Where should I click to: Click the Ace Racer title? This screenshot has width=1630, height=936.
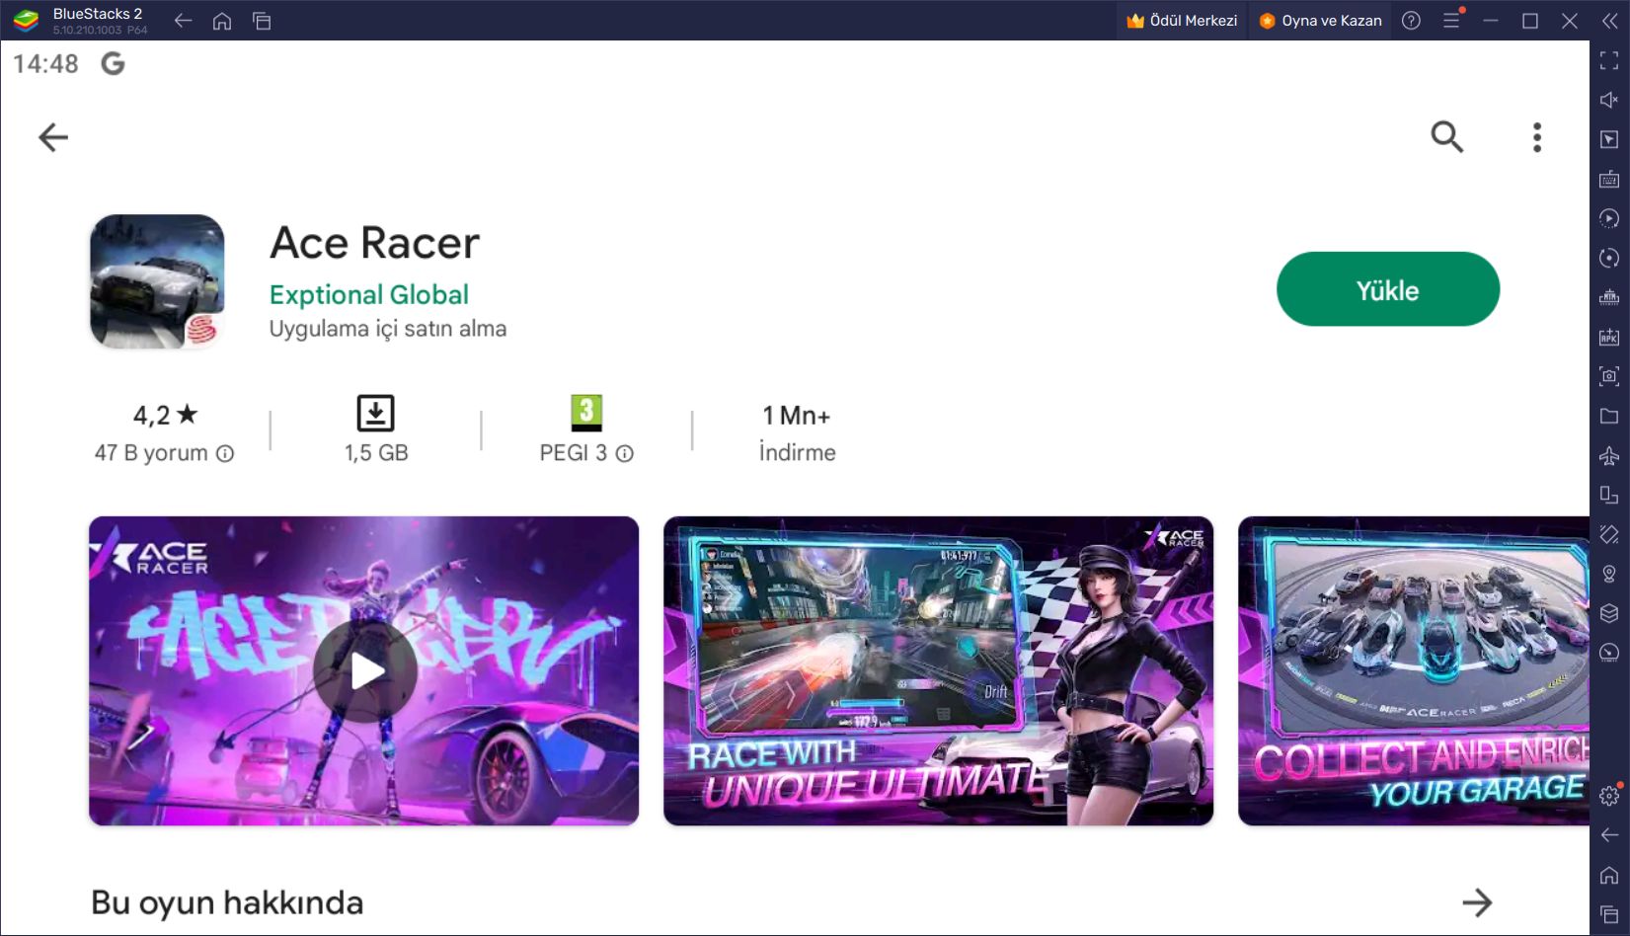pos(375,243)
